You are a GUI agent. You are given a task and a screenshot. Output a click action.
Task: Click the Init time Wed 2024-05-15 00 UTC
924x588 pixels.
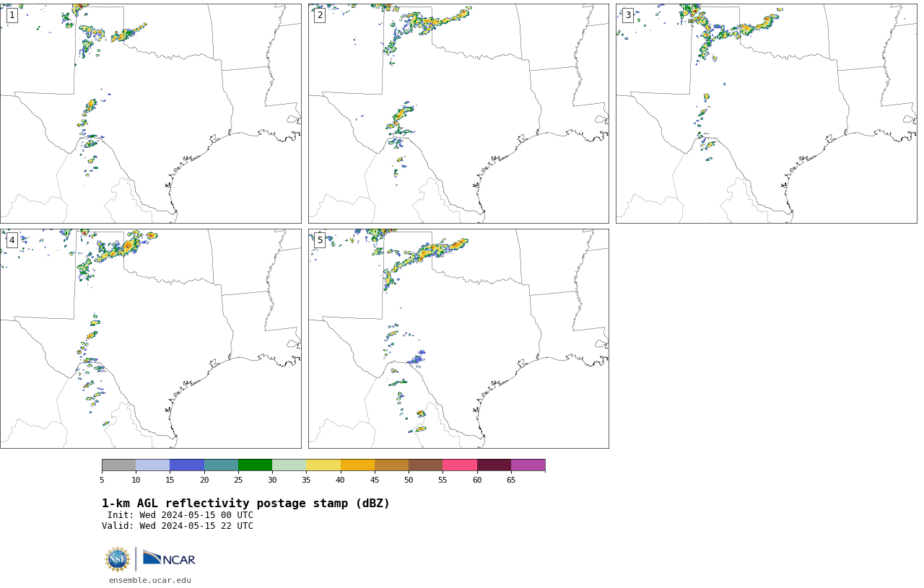coord(180,515)
